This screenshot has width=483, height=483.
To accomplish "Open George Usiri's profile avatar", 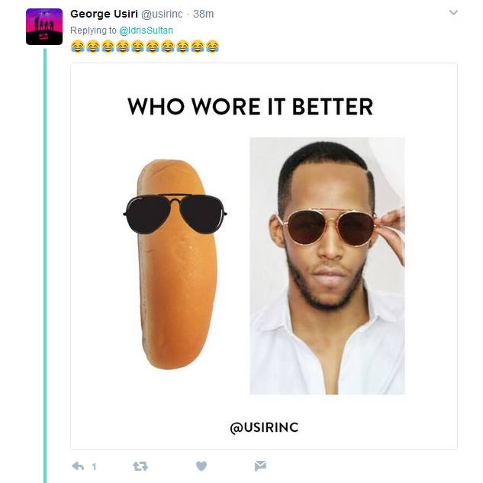I will [x=44, y=27].
